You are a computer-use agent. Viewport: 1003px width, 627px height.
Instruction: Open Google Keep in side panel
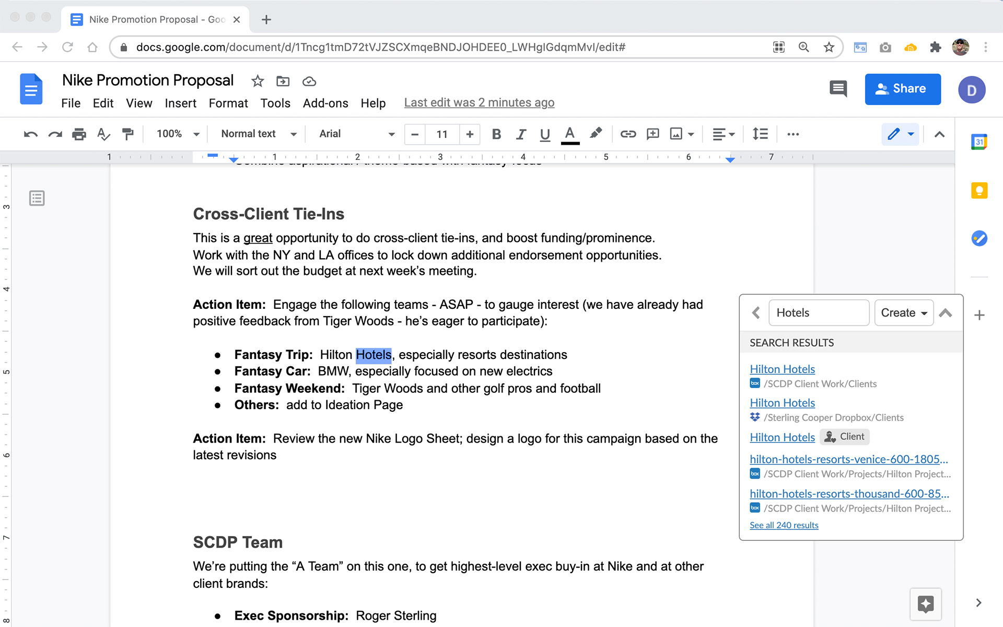[x=979, y=190]
